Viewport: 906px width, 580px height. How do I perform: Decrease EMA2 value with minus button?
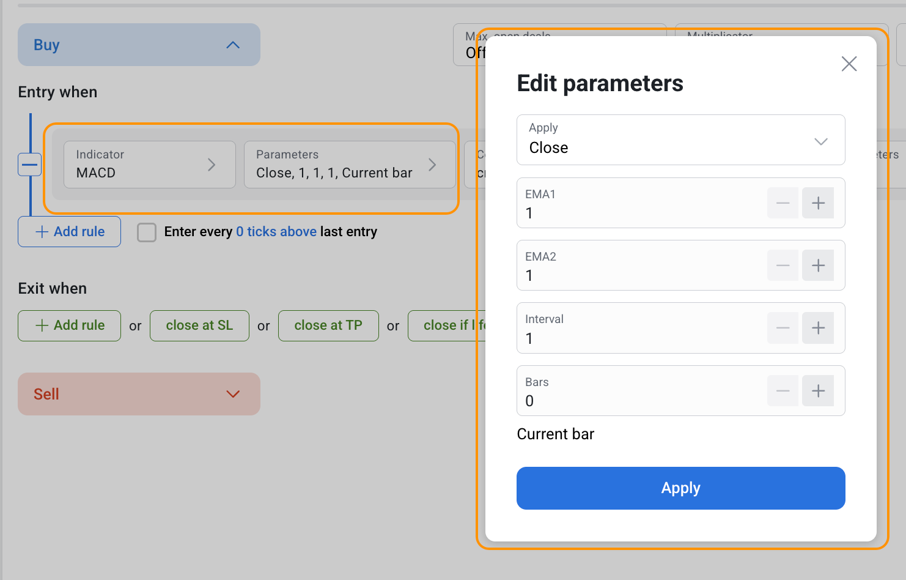(x=783, y=266)
